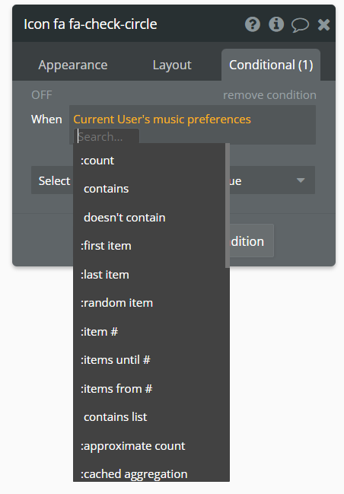Select doesn't contain from the list

pyautogui.click(x=124, y=218)
